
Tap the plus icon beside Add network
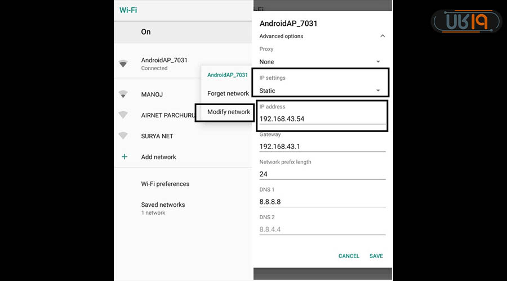pos(124,157)
